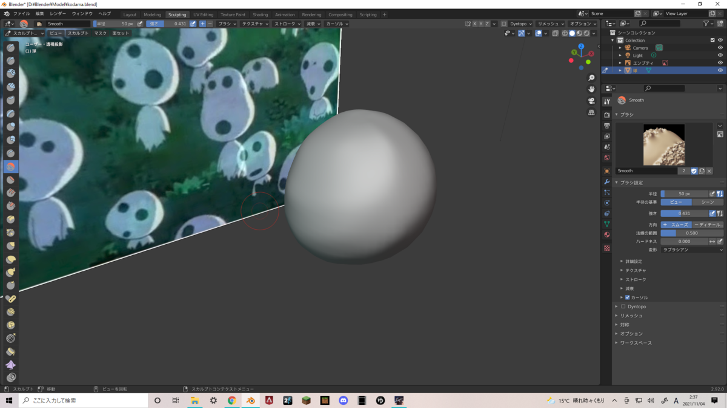Toggle X symmetry button in header
The height and width of the screenshot is (408, 727).
click(x=475, y=24)
